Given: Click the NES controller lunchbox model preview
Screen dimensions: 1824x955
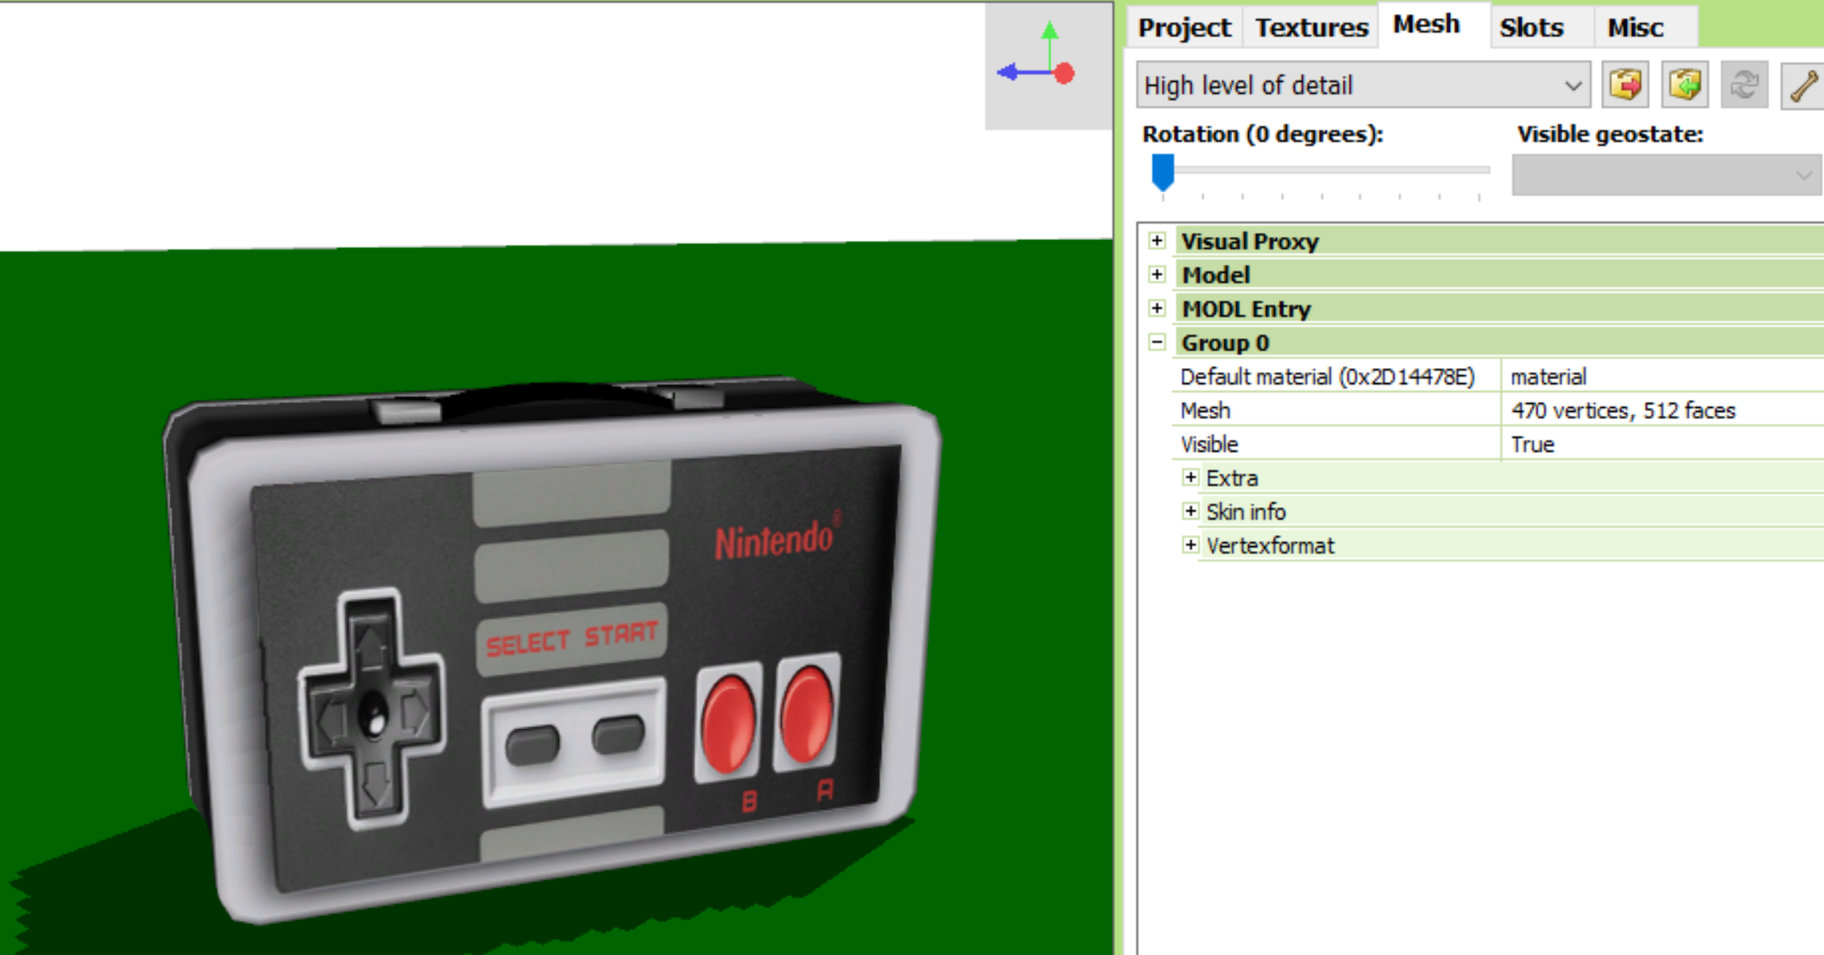Looking at the screenshot, I should click(552, 648).
